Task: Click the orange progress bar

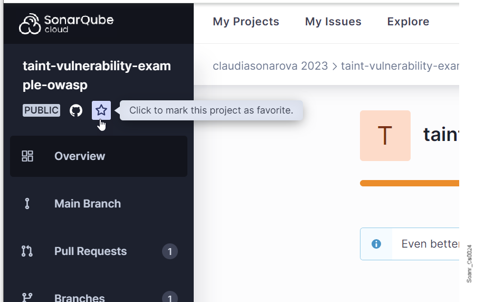Action: point(410,183)
